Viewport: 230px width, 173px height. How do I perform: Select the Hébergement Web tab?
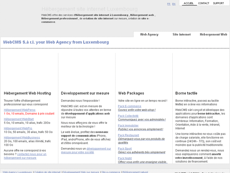click(214, 35)
